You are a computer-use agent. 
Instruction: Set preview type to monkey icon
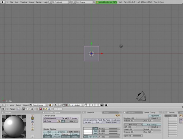click(x=33, y=124)
